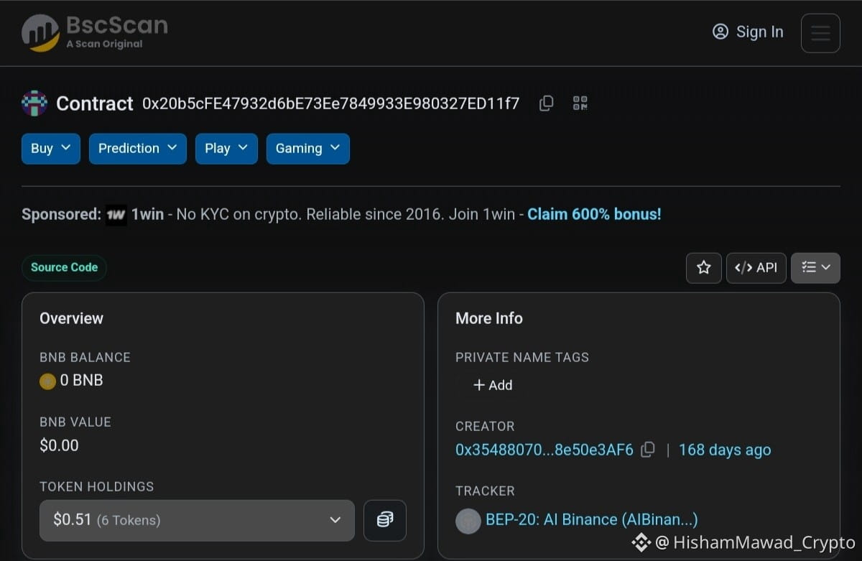Open the BEP-20 AI Binance tracker link

click(592, 519)
